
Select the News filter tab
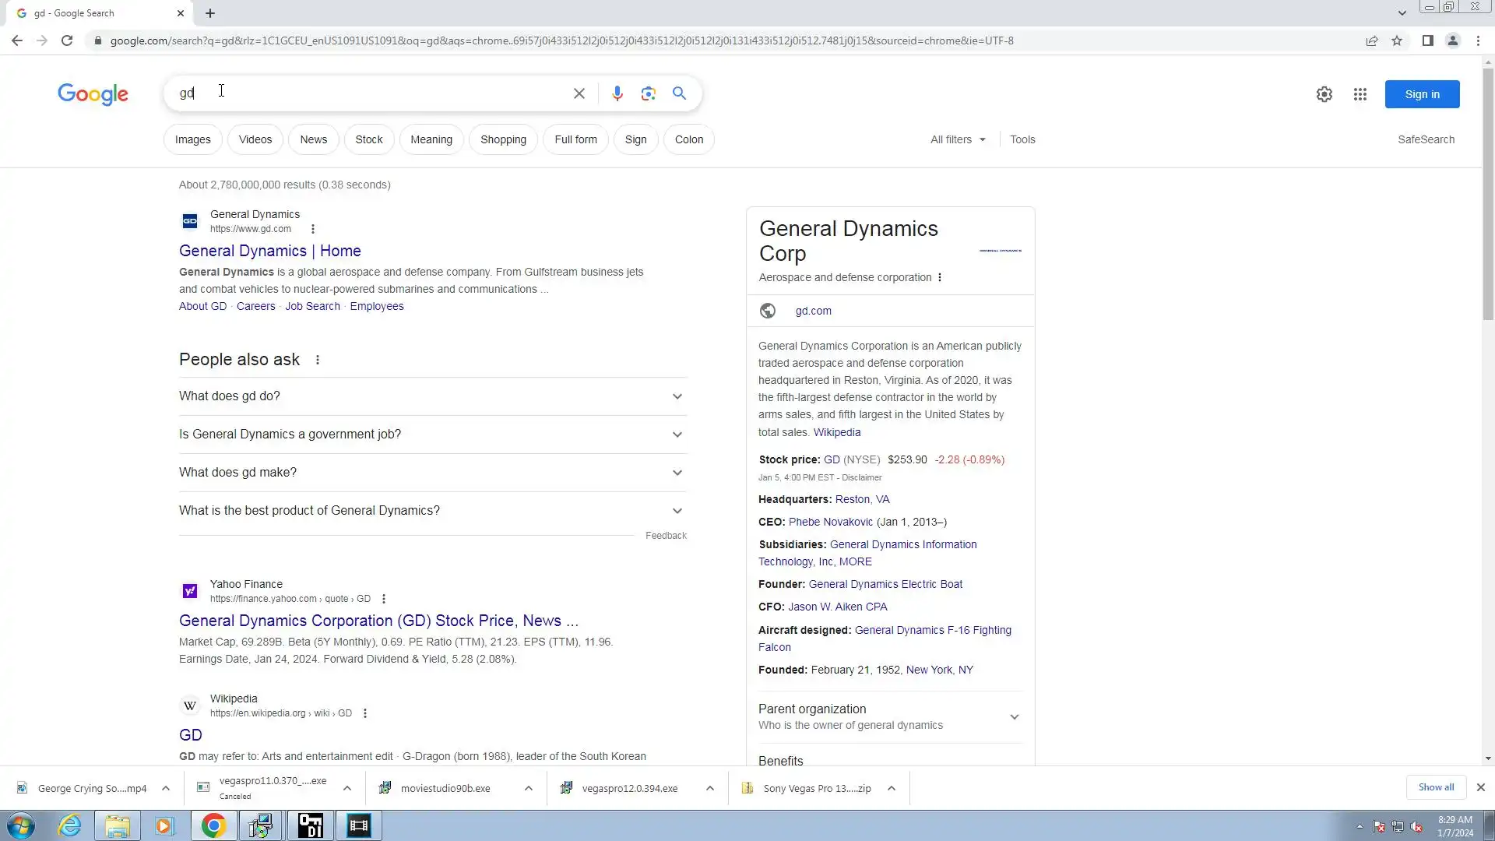[313, 139]
